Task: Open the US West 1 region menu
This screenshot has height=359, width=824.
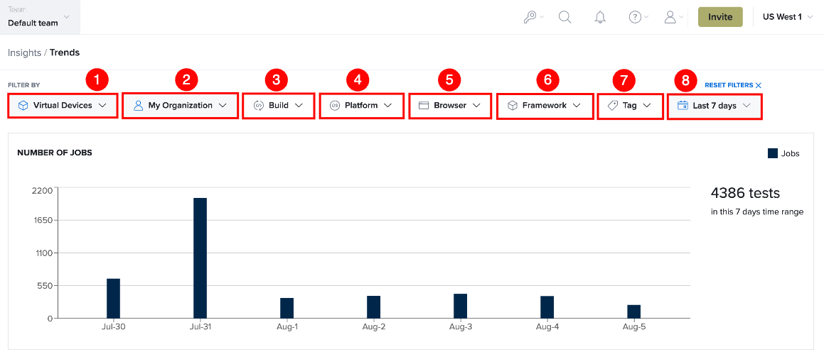Action: pos(786,17)
